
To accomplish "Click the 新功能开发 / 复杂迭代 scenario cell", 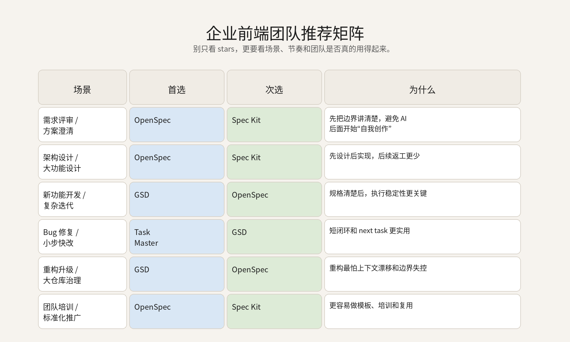I will 82,199.
